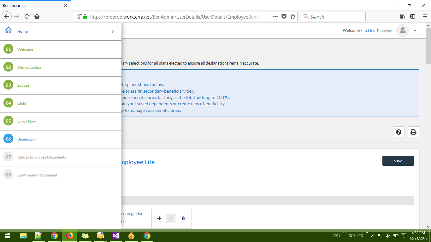This screenshot has width=431, height=242.
Task: Open page actions three-dot menu
Action: 275,16
